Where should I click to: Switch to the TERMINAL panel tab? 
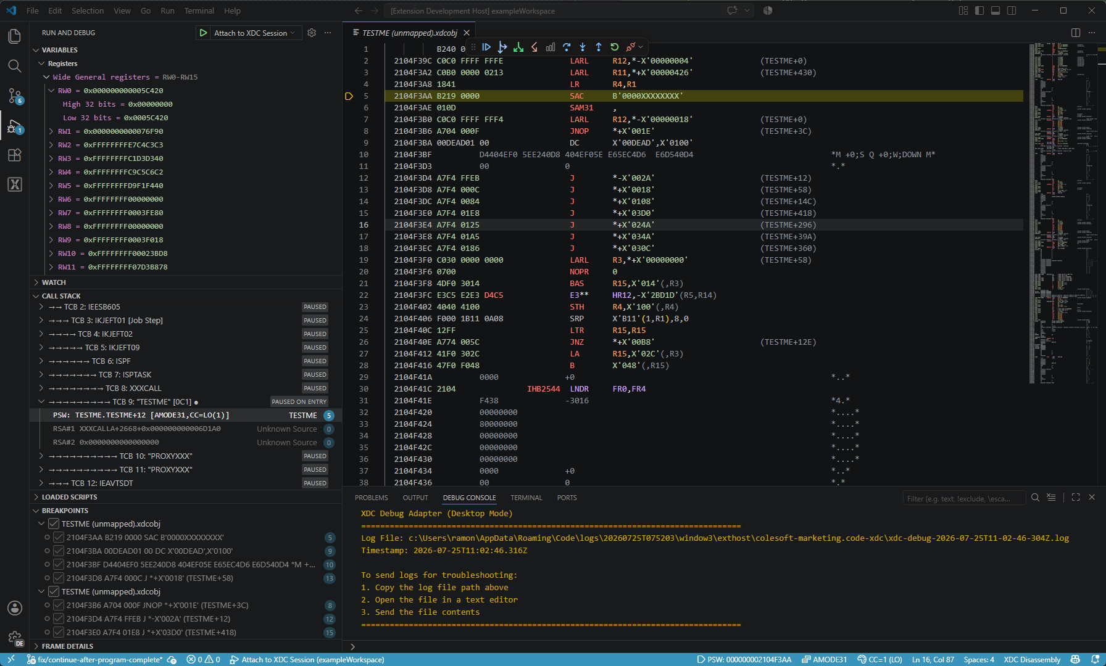[526, 498]
